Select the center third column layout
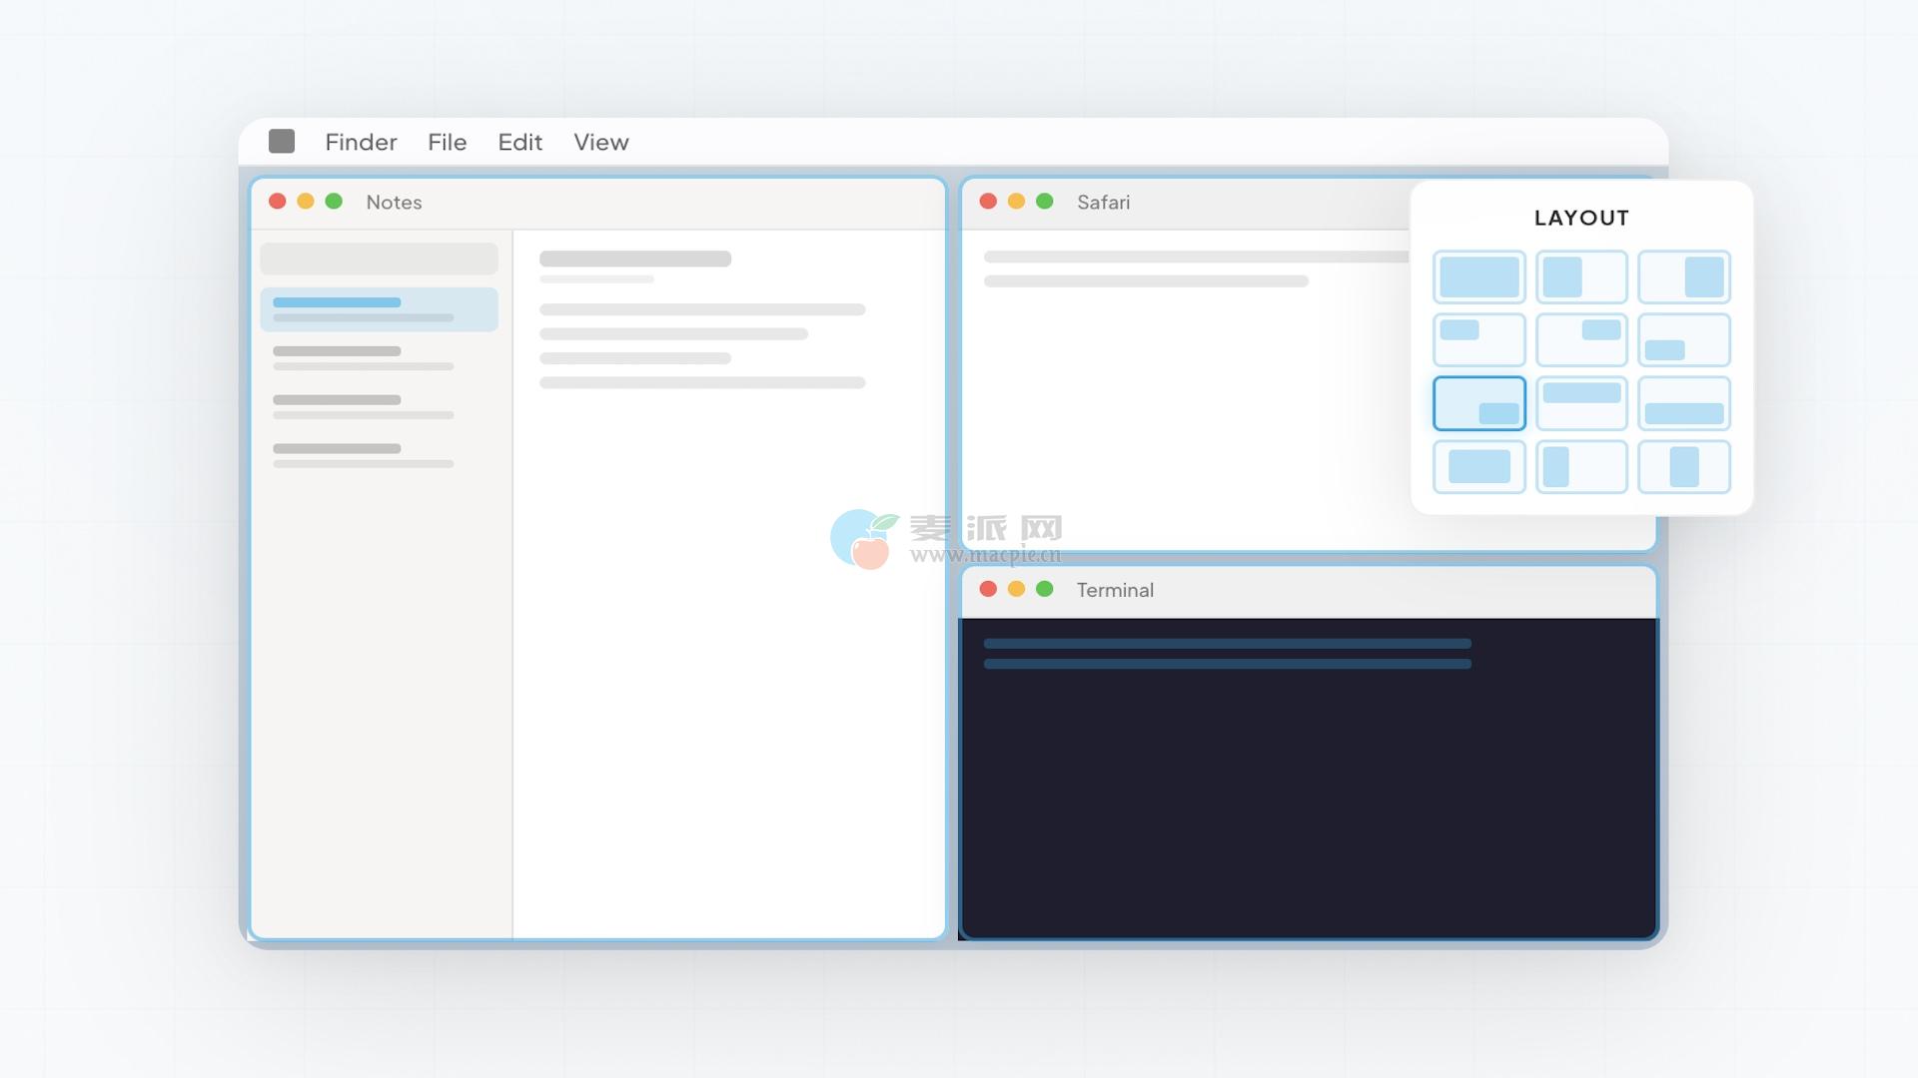 (1684, 466)
